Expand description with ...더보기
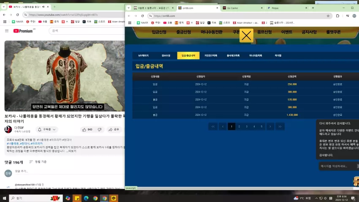Screen dimensions: 359x202 71,151
